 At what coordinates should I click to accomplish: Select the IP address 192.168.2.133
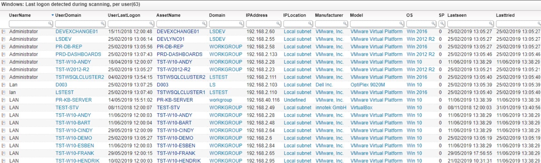click(x=262, y=54)
